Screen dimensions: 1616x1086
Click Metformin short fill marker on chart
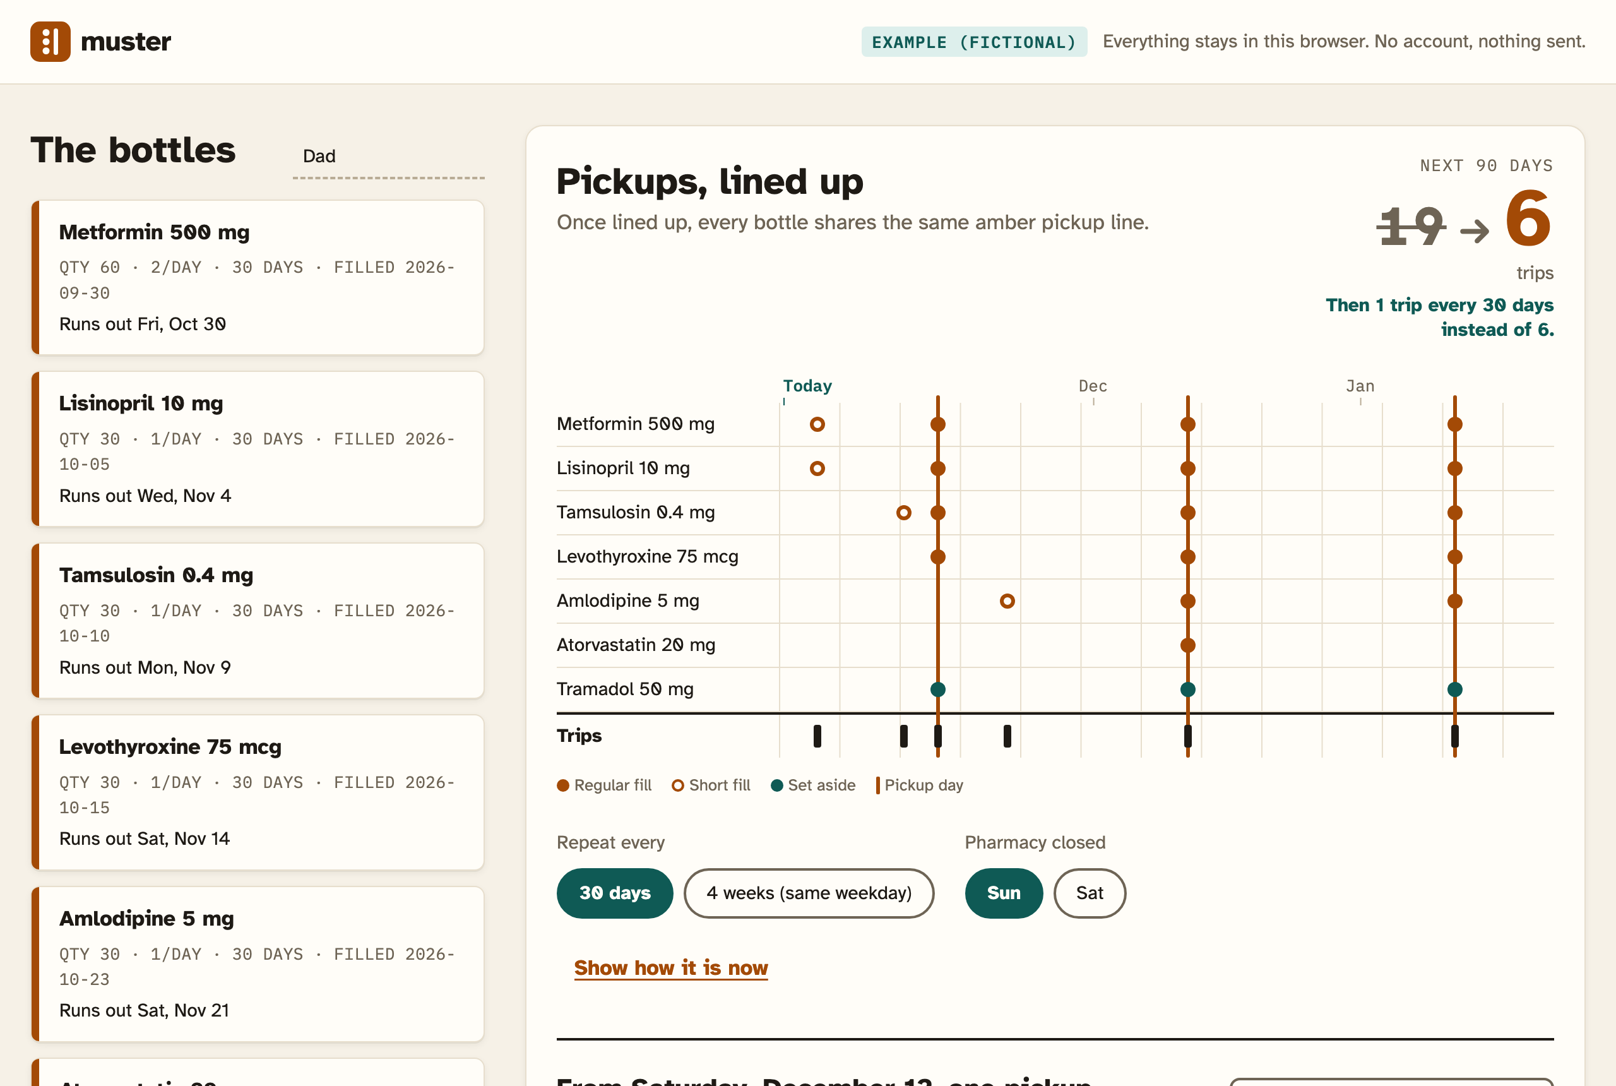coord(817,424)
